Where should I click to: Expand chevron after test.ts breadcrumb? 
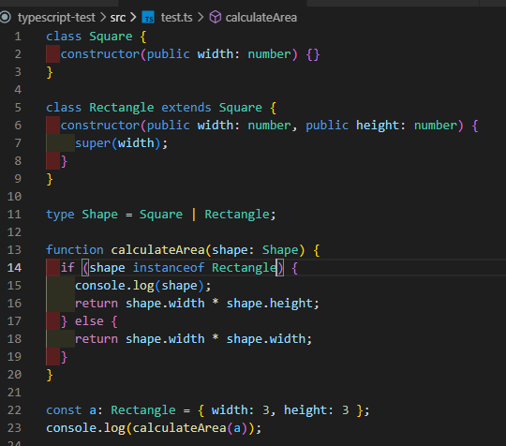201,18
